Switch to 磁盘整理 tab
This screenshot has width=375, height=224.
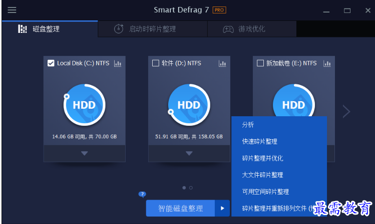(50, 29)
